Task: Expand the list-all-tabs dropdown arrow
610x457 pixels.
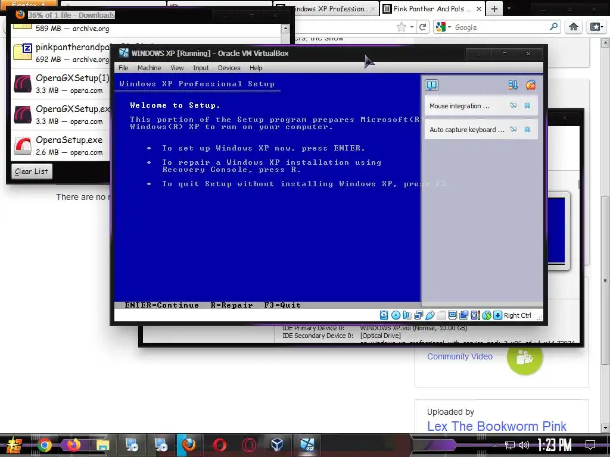Action: 509,8
